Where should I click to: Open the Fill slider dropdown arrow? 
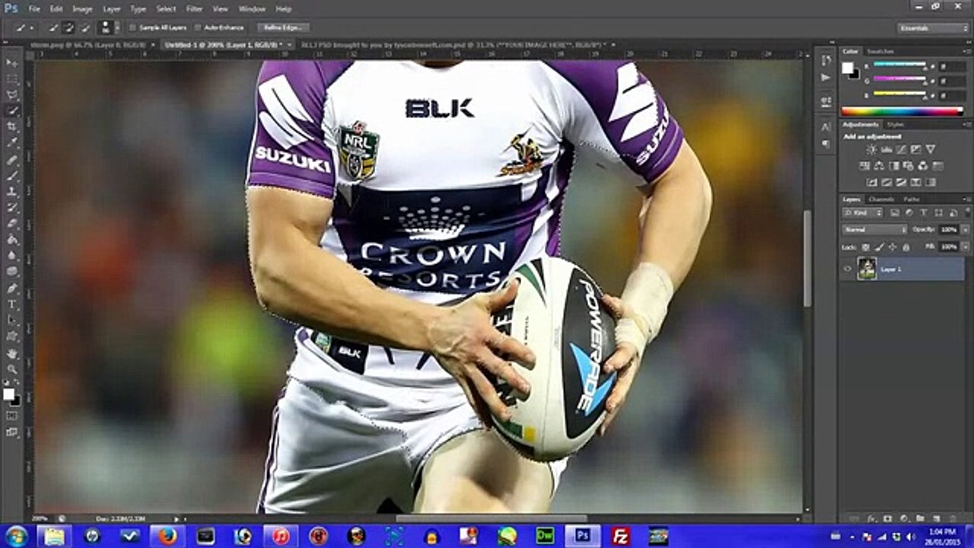pyautogui.click(x=965, y=247)
